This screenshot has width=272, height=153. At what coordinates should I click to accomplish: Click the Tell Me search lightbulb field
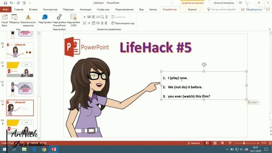[222, 9]
